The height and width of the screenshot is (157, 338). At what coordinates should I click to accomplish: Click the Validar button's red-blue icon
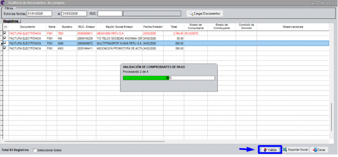tap(265, 150)
